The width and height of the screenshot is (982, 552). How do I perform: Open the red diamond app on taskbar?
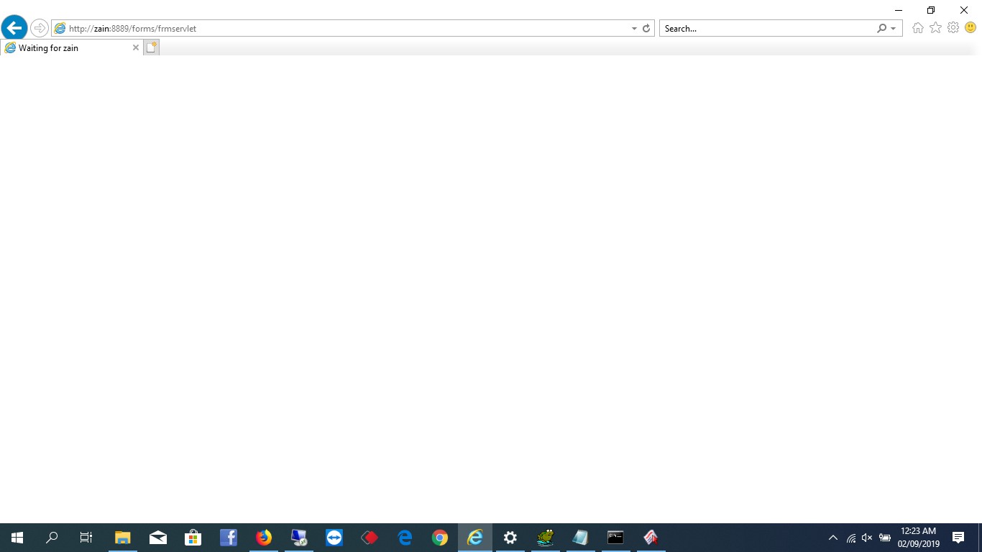(x=370, y=538)
